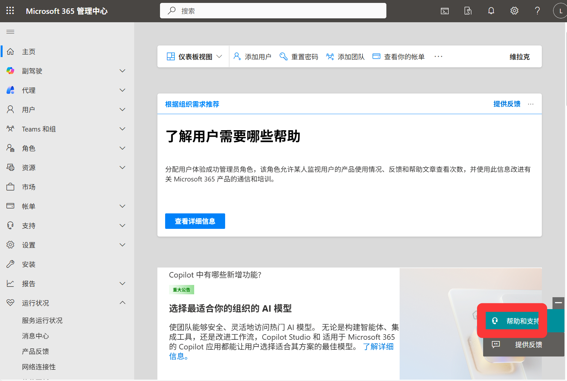Click the 了解详细信息 link
The image size is (567, 381).
click(378, 347)
